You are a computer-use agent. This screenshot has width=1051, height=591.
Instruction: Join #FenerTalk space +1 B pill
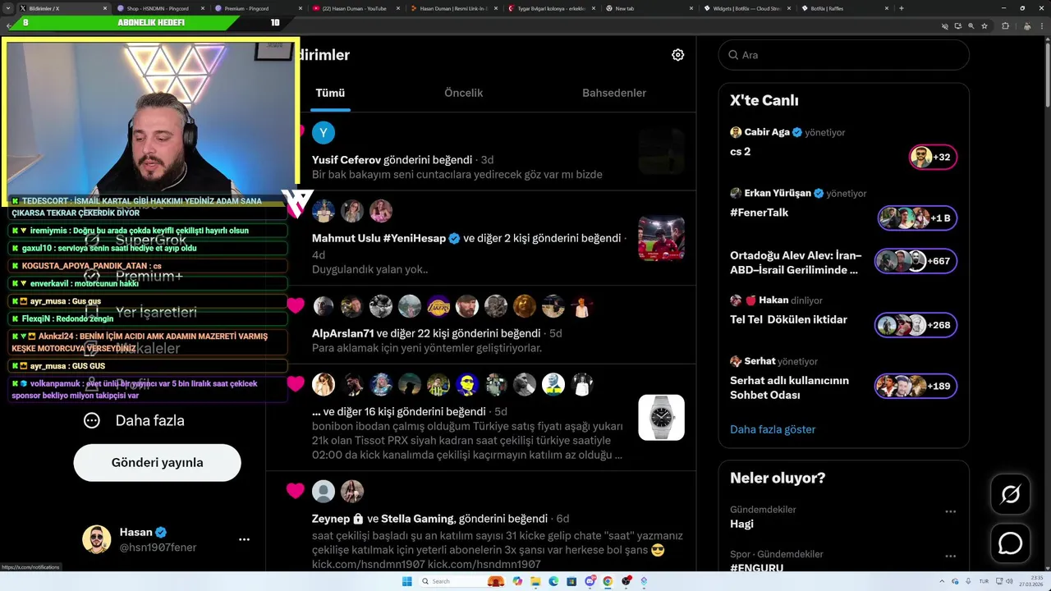click(x=917, y=218)
